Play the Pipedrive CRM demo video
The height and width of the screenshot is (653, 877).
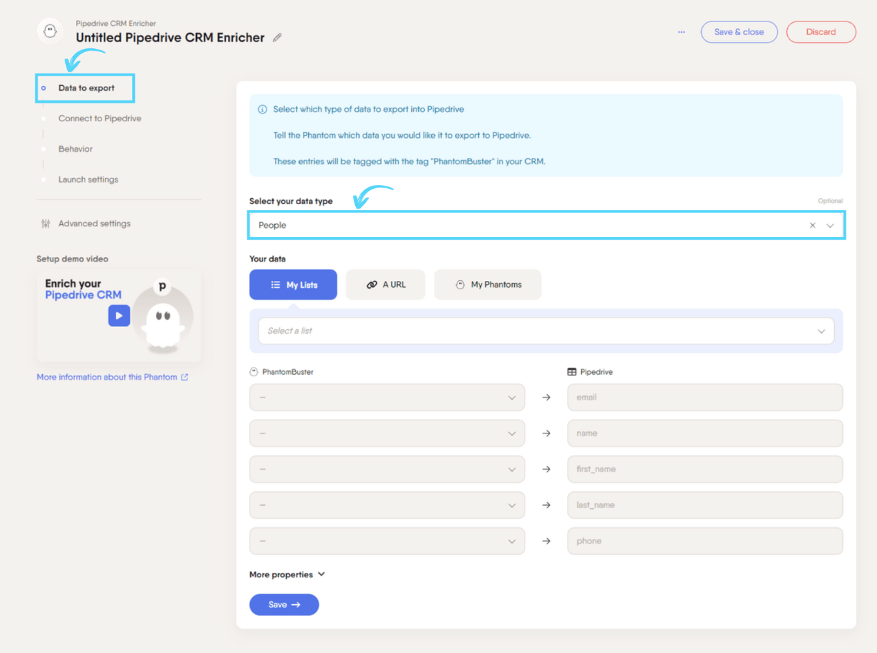tap(119, 315)
